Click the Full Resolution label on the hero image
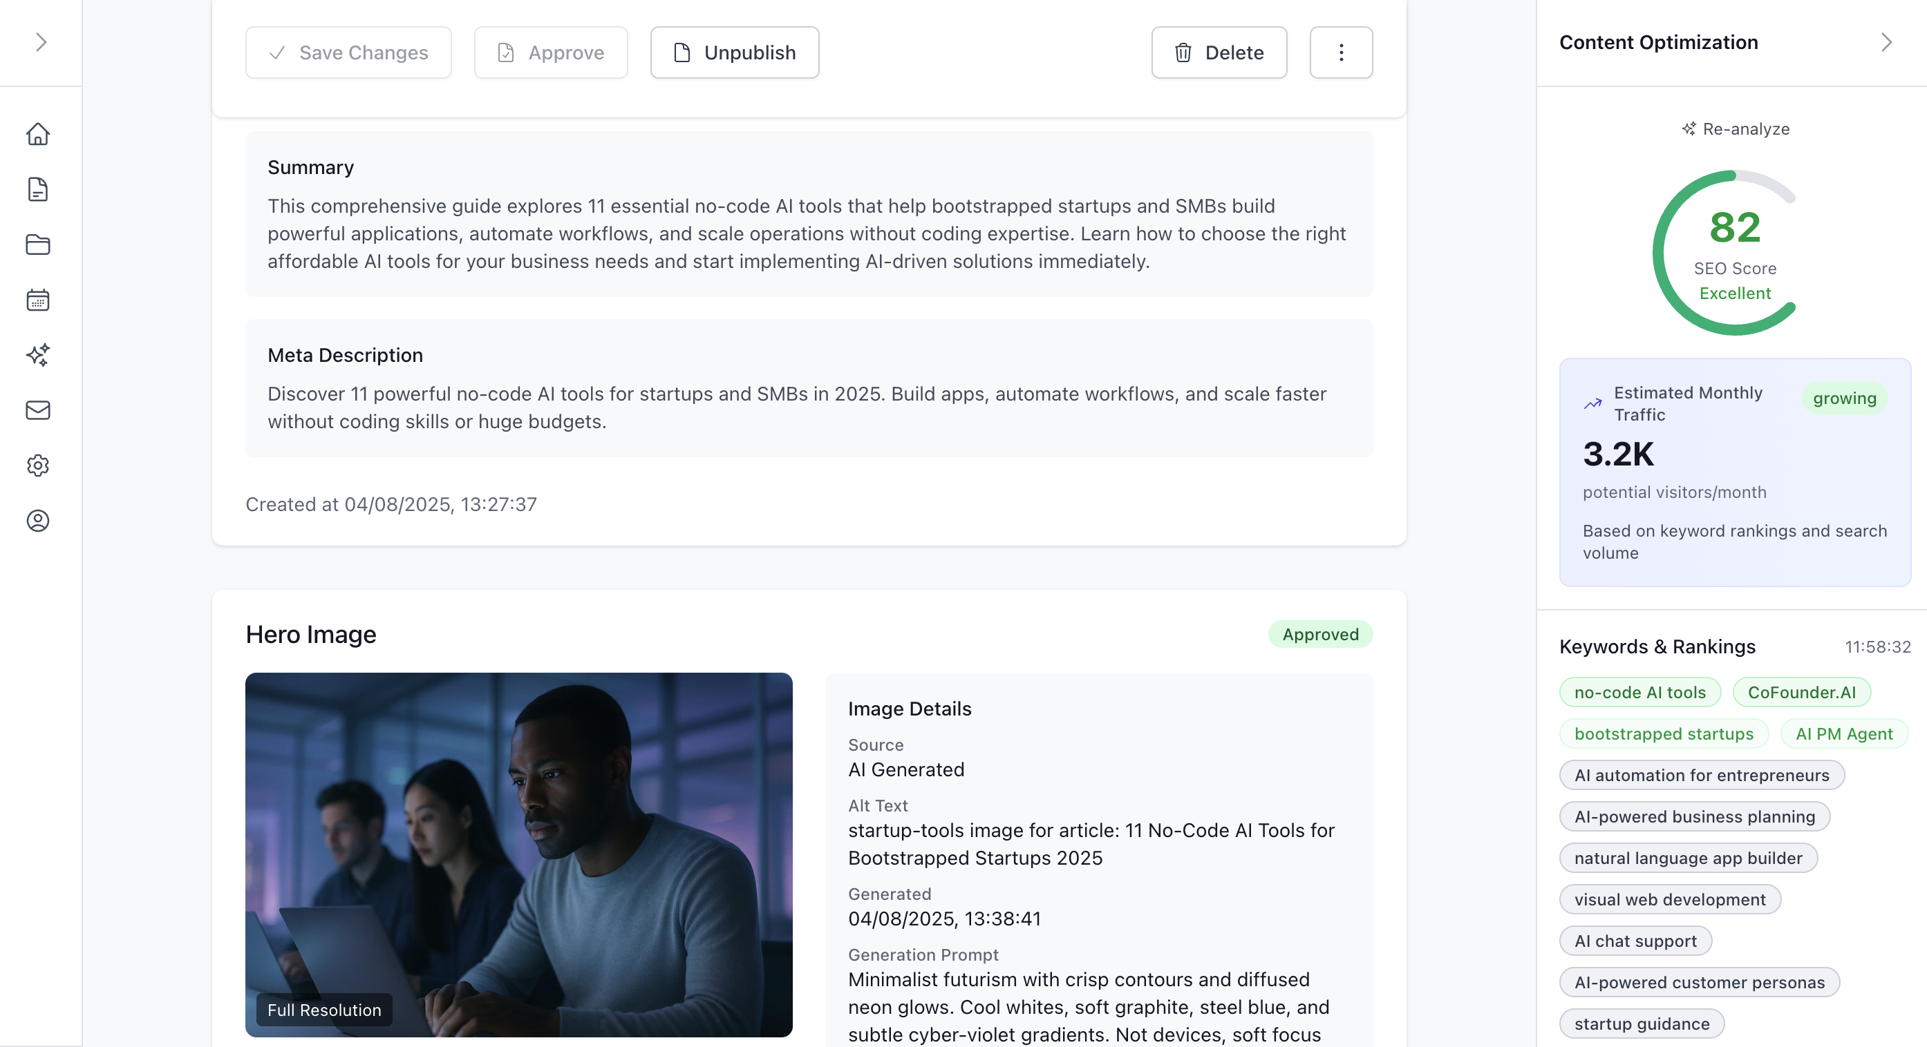This screenshot has height=1047, width=1927. click(323, 1010)
